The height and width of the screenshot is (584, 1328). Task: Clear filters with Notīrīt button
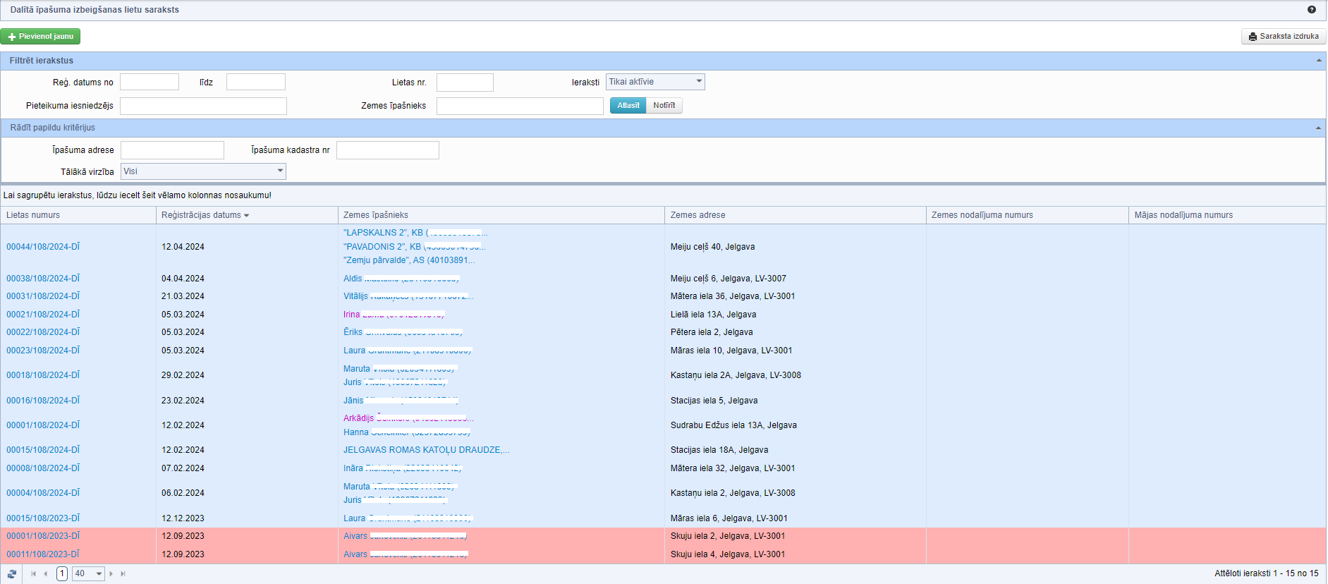coord(664,106)
